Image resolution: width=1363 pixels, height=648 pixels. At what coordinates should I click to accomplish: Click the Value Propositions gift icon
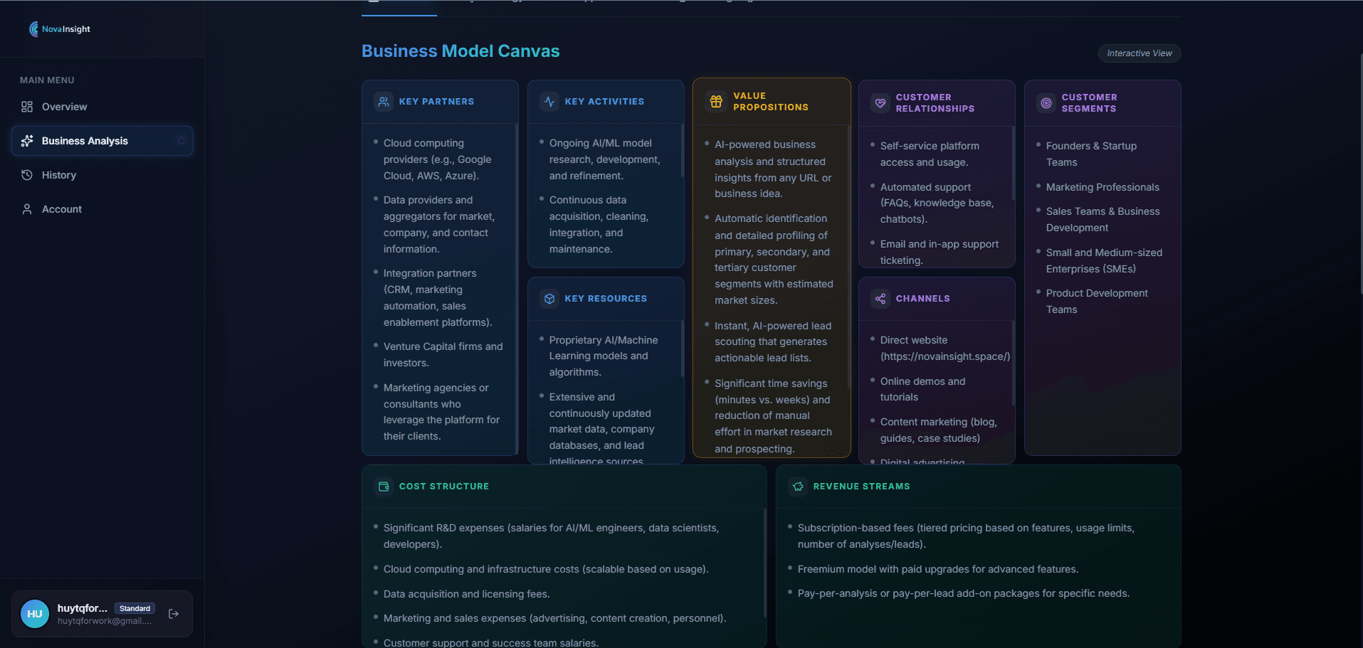tap(715, 101)
